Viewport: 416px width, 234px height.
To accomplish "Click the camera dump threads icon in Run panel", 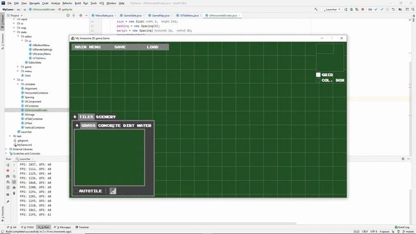I will (x=8, y=176).
